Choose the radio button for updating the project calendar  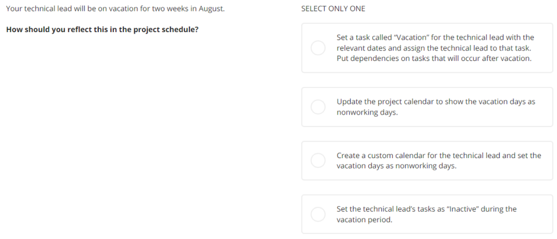coord(318,106)
